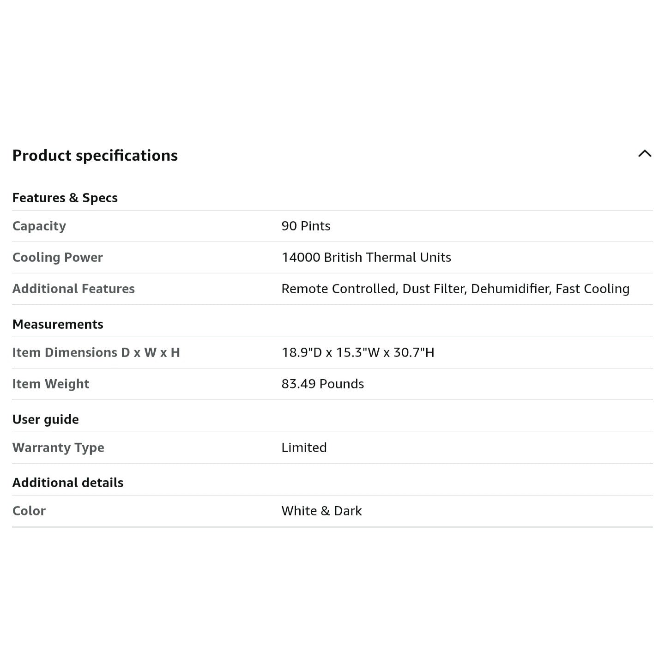This screenshot has height=665, width=665.
Task: Click the 14000 British Thermal Units value
Action: click(x=366, y=257)
